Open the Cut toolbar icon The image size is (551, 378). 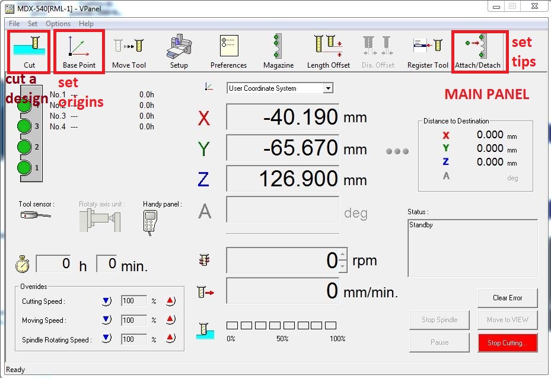click(x=29, y=52)
